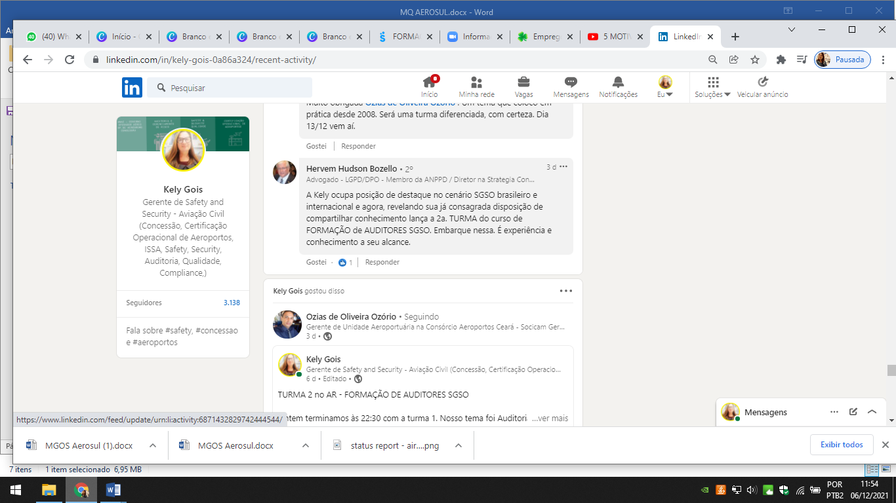Close the downloads bar

pos(885,445)
